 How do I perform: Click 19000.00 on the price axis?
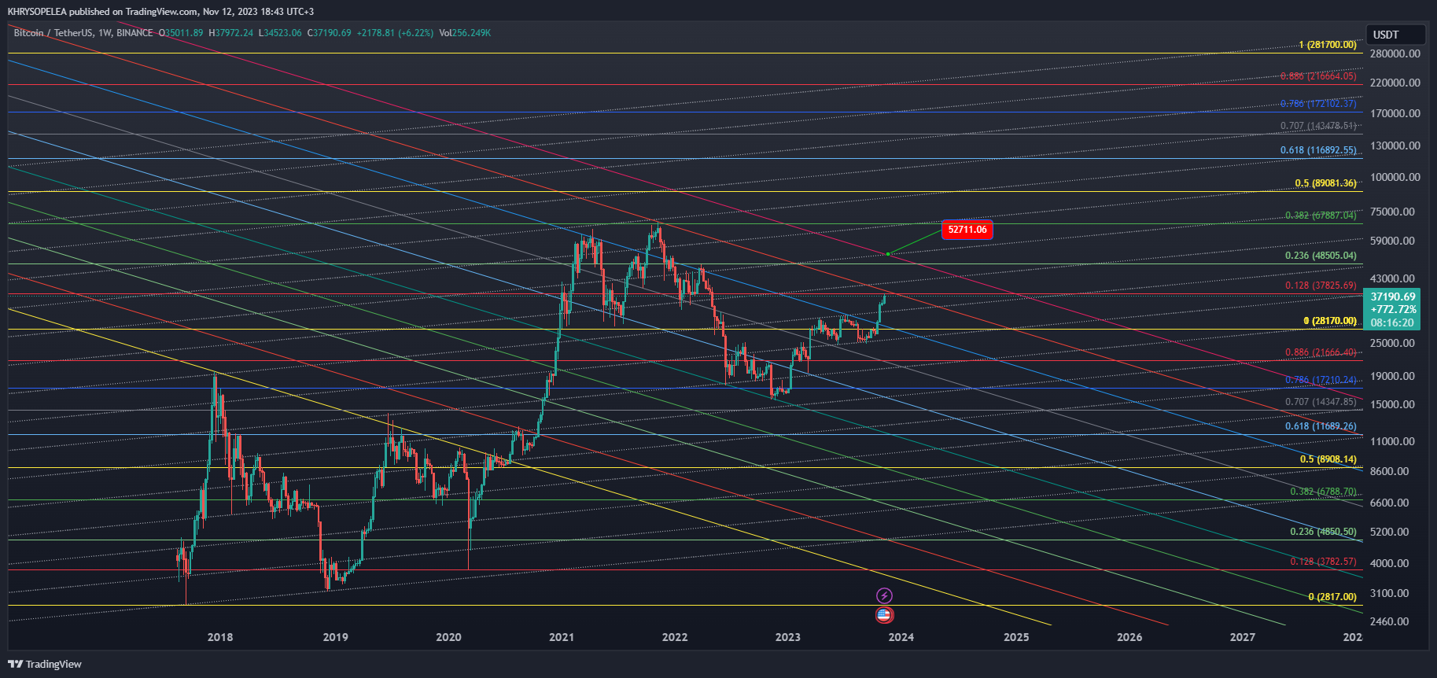point(1392,376)
